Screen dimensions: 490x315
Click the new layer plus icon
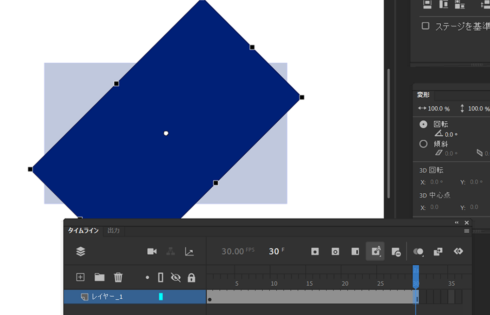[x=80, y=277]
